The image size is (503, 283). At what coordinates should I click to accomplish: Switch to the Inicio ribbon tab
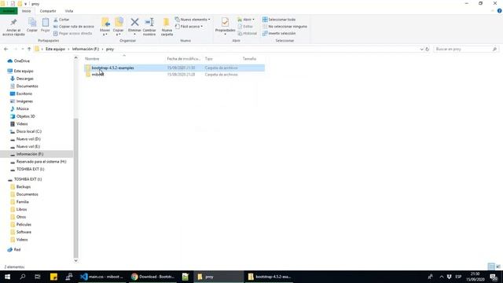pos(26,11)
